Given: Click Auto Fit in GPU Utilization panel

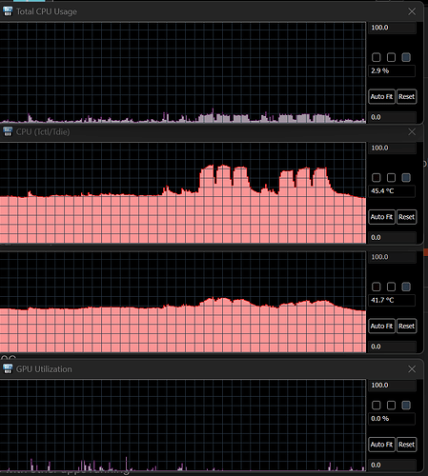Looking at the screenshot, I should coord(381,445).
